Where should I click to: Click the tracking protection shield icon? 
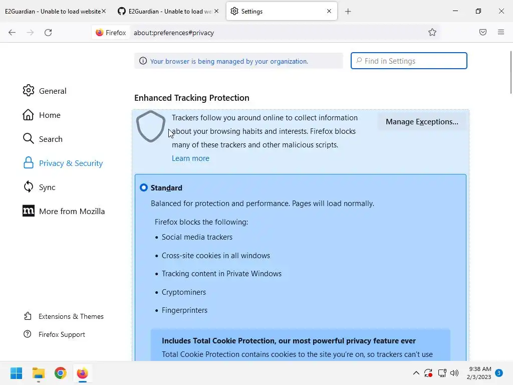[x=150, y=126]
